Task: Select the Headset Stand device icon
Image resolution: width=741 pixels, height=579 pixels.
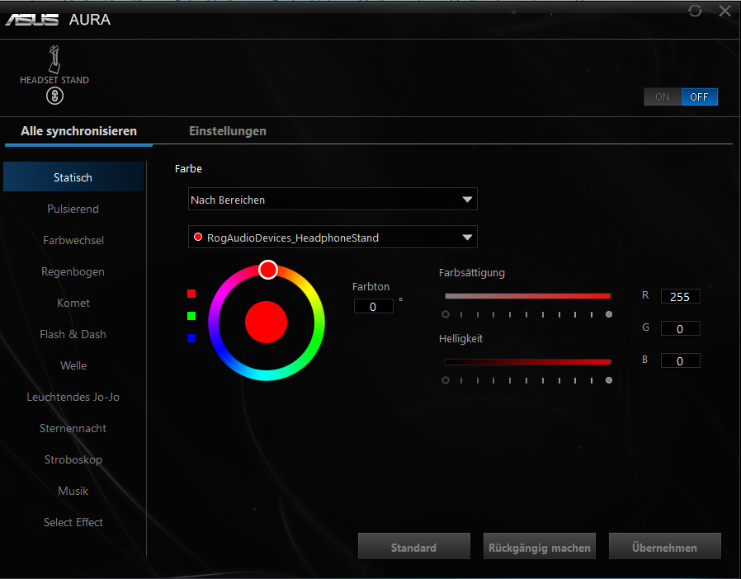Action: [x=54, y=59]
